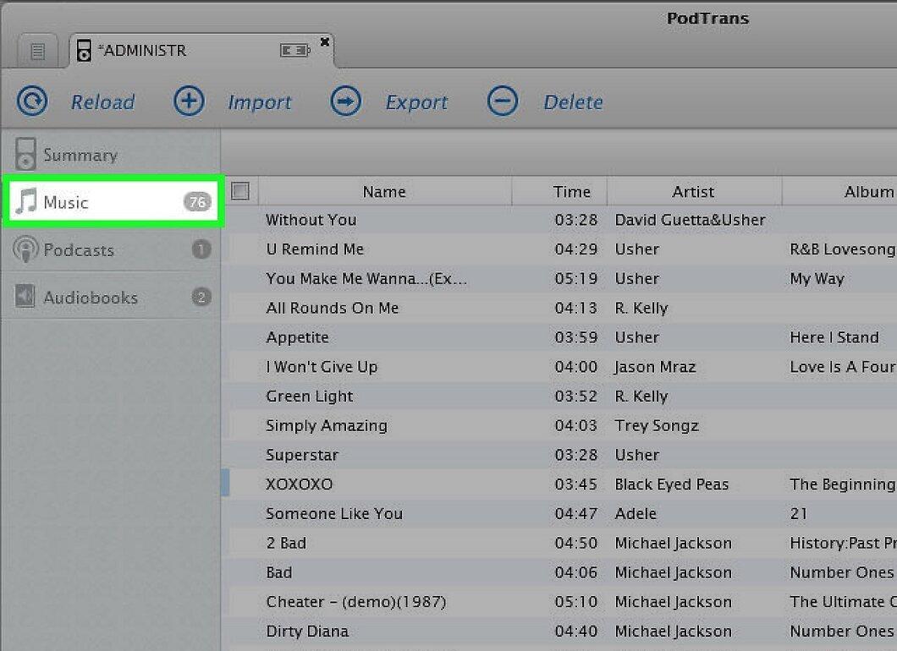The image size is (897, 651).
Task: Select the Podcasts sidebar icon
Action: coord(25,249)
